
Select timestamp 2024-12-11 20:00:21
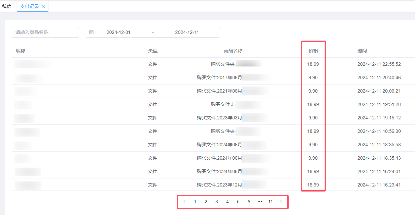coord(379,91)
